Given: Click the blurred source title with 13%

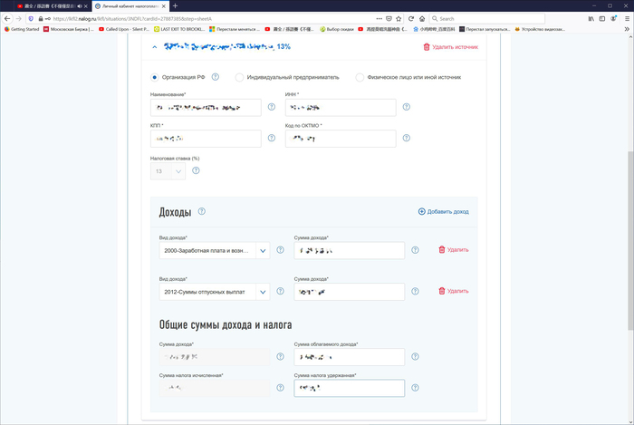Looking at the screenshot, I should click(x=226, y=47).
